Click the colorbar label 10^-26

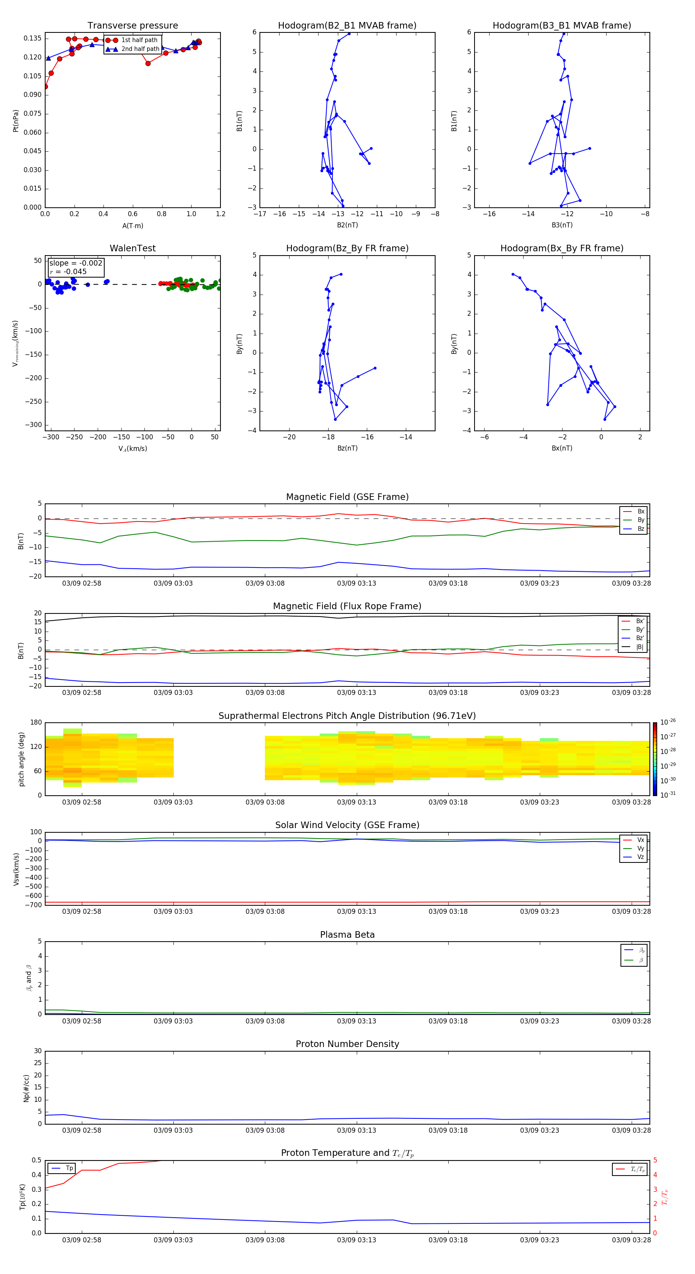pos(668,722)
